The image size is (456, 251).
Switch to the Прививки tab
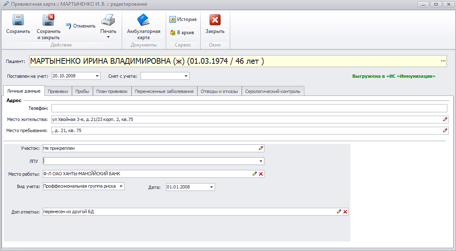58,91
